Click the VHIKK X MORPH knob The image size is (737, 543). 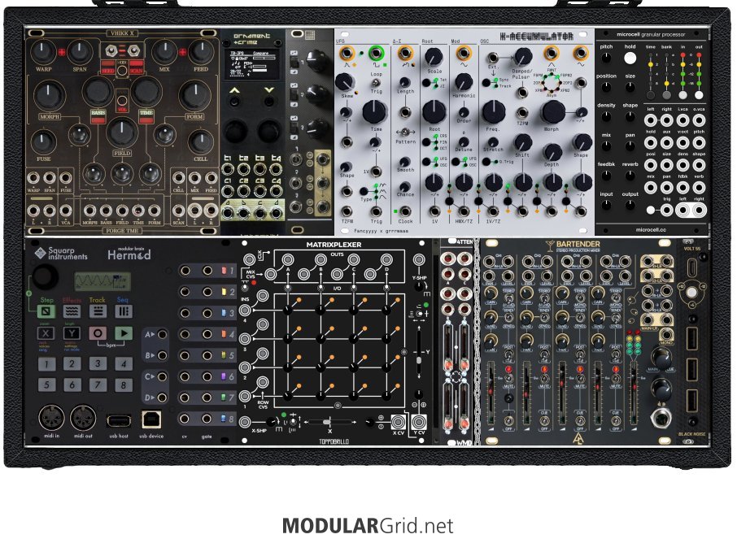tap(50, 94)
